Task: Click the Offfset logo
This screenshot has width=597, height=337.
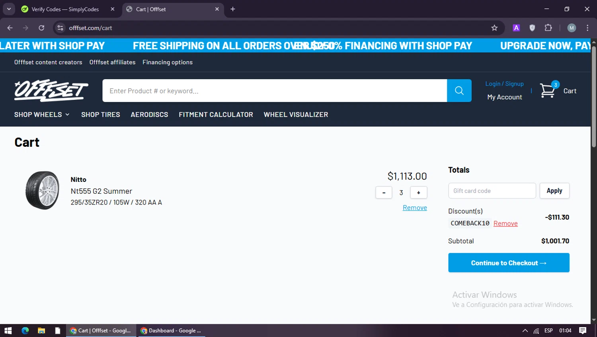Action: coord(51,90)
